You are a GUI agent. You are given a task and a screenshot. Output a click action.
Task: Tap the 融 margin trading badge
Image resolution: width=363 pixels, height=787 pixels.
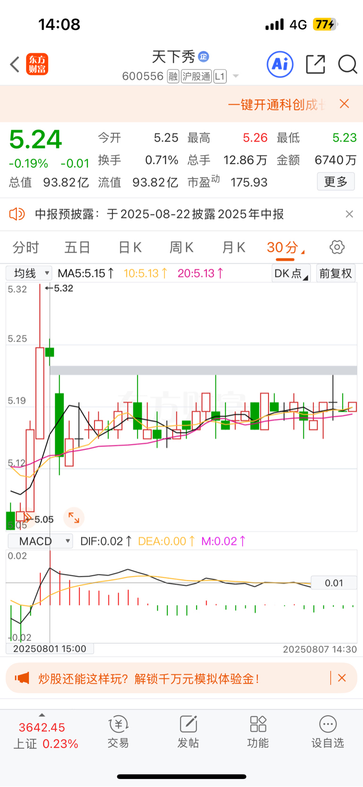(173, 76)
